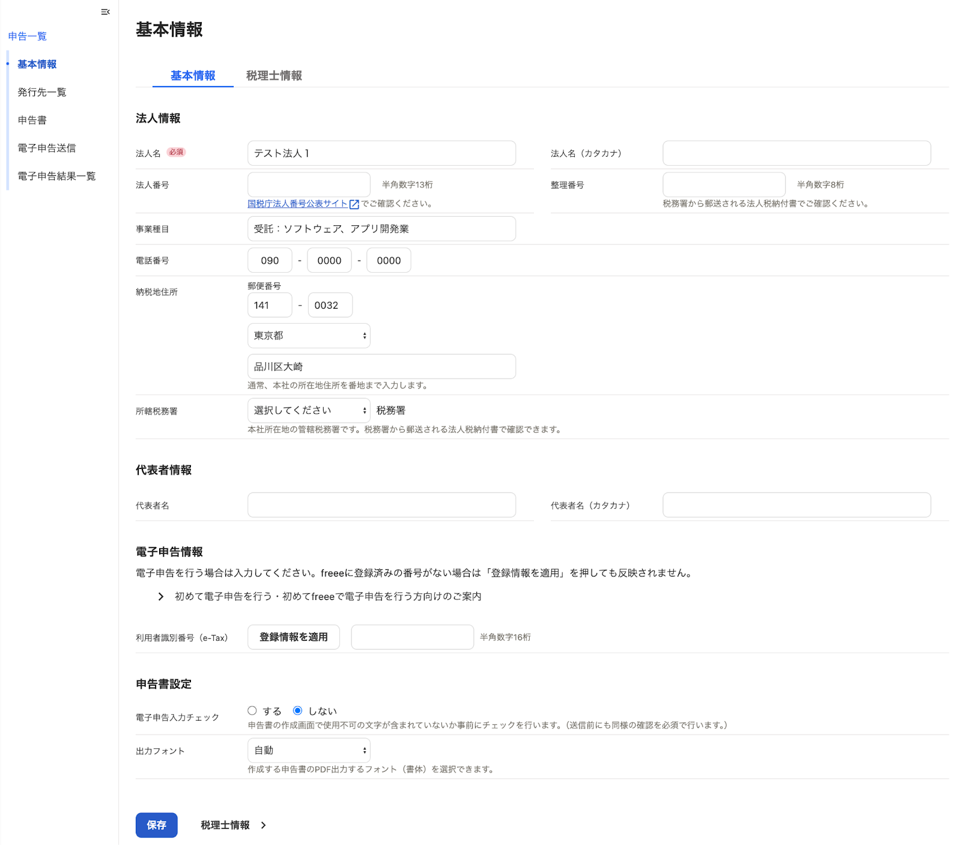Open the 所轄税務署 選択してください dropdown
The height and width of the screenshot is (845, 961).
pos(309,411)
